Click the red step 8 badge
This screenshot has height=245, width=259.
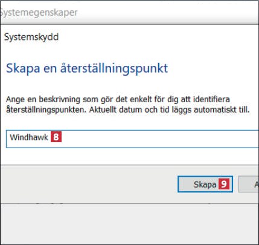click(x=56, y=137)
